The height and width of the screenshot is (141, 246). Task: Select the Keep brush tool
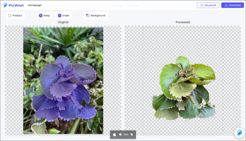pyautogui.click(x=44, y=15)
